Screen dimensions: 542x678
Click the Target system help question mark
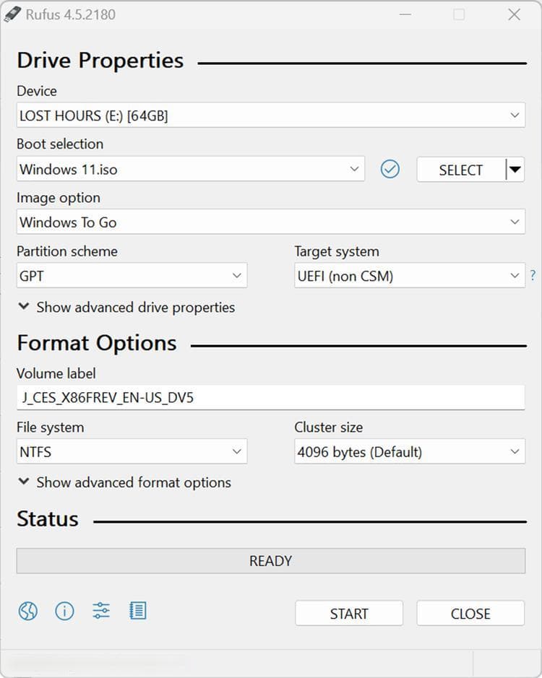533,275
